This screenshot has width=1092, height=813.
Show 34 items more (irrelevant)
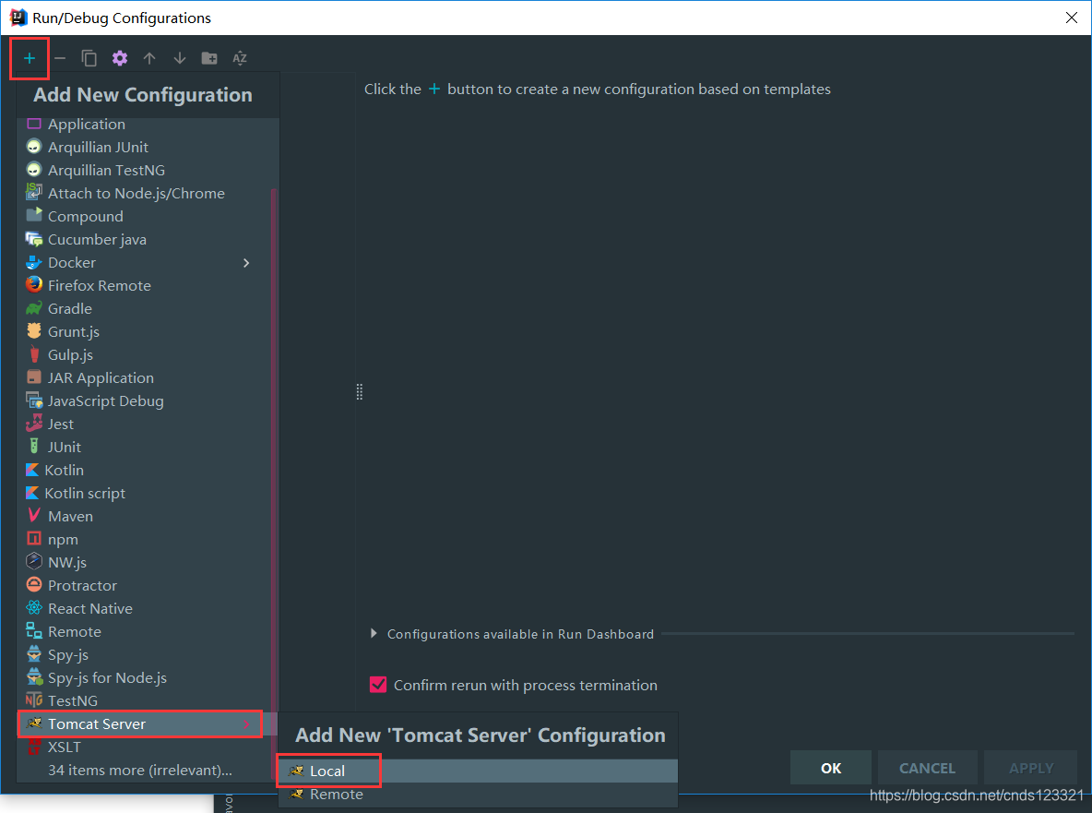pos(140,770)
